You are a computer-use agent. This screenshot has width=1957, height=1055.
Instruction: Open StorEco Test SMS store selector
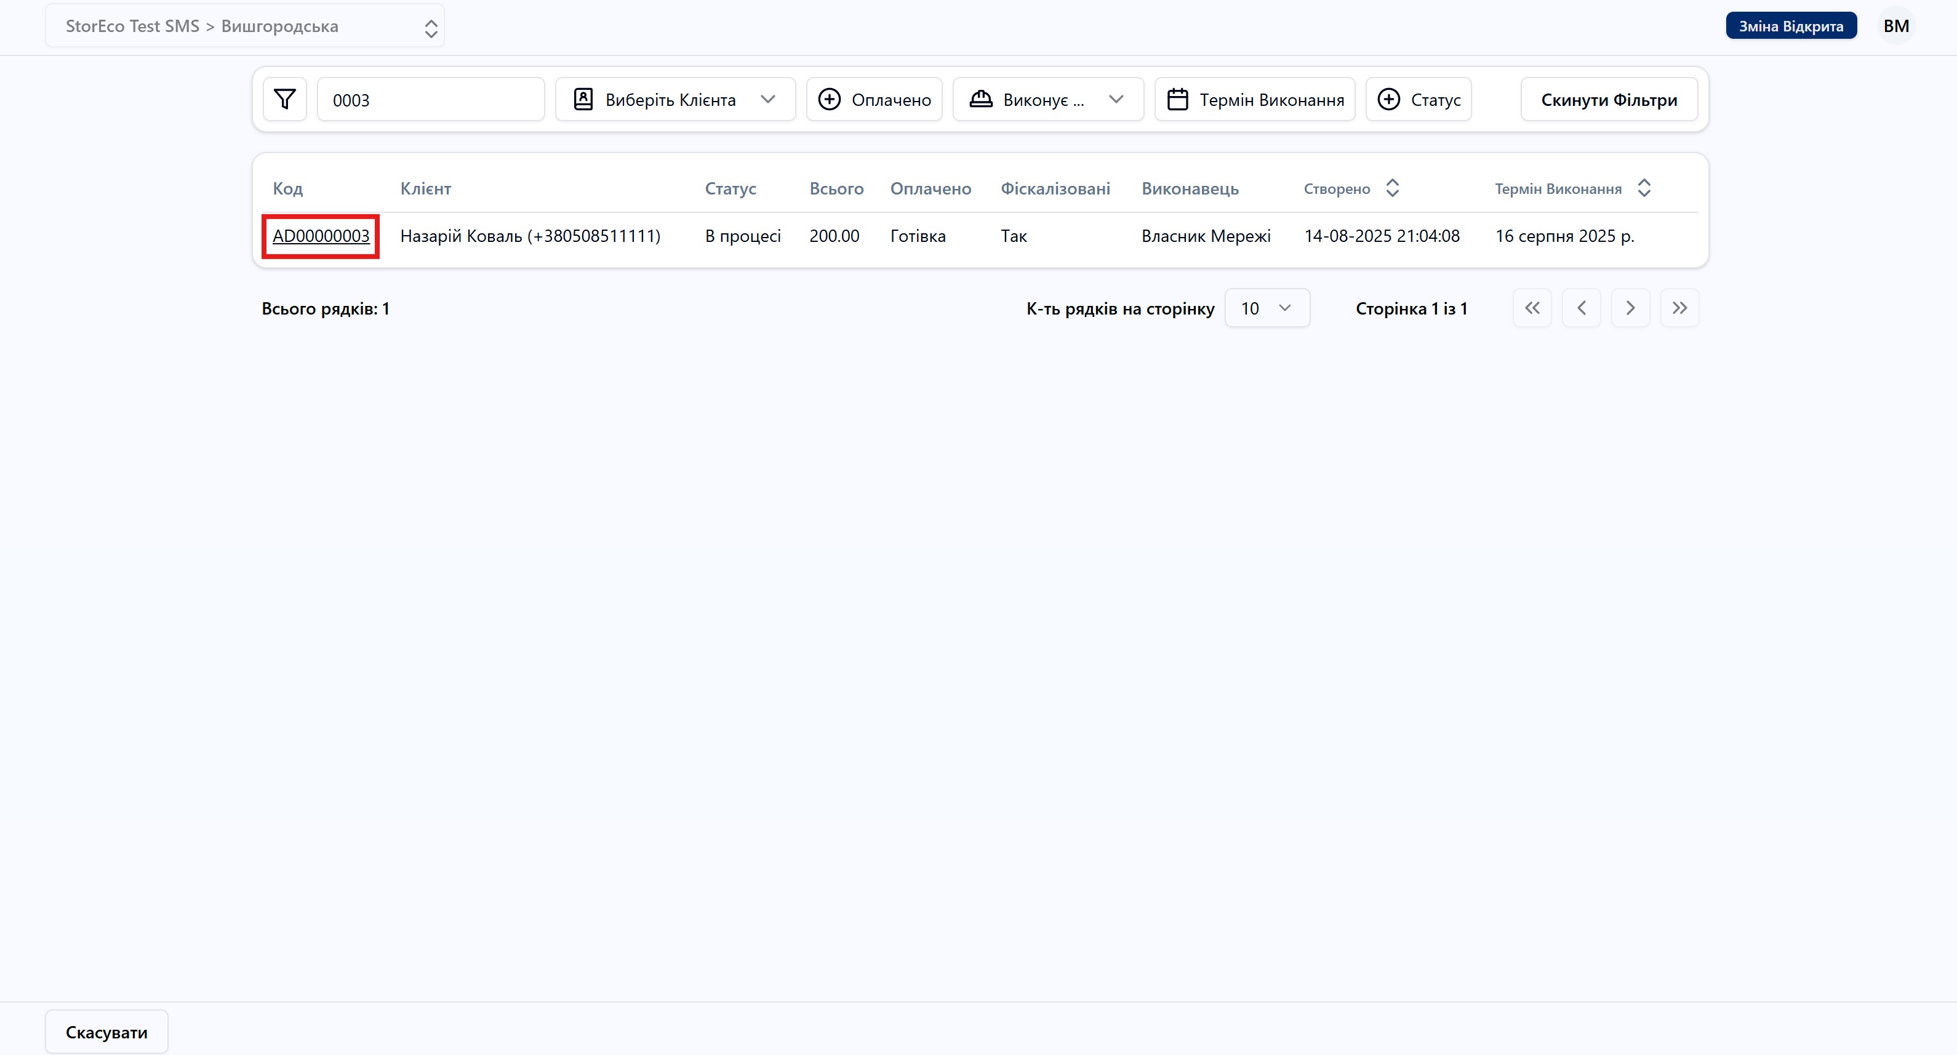245,26
